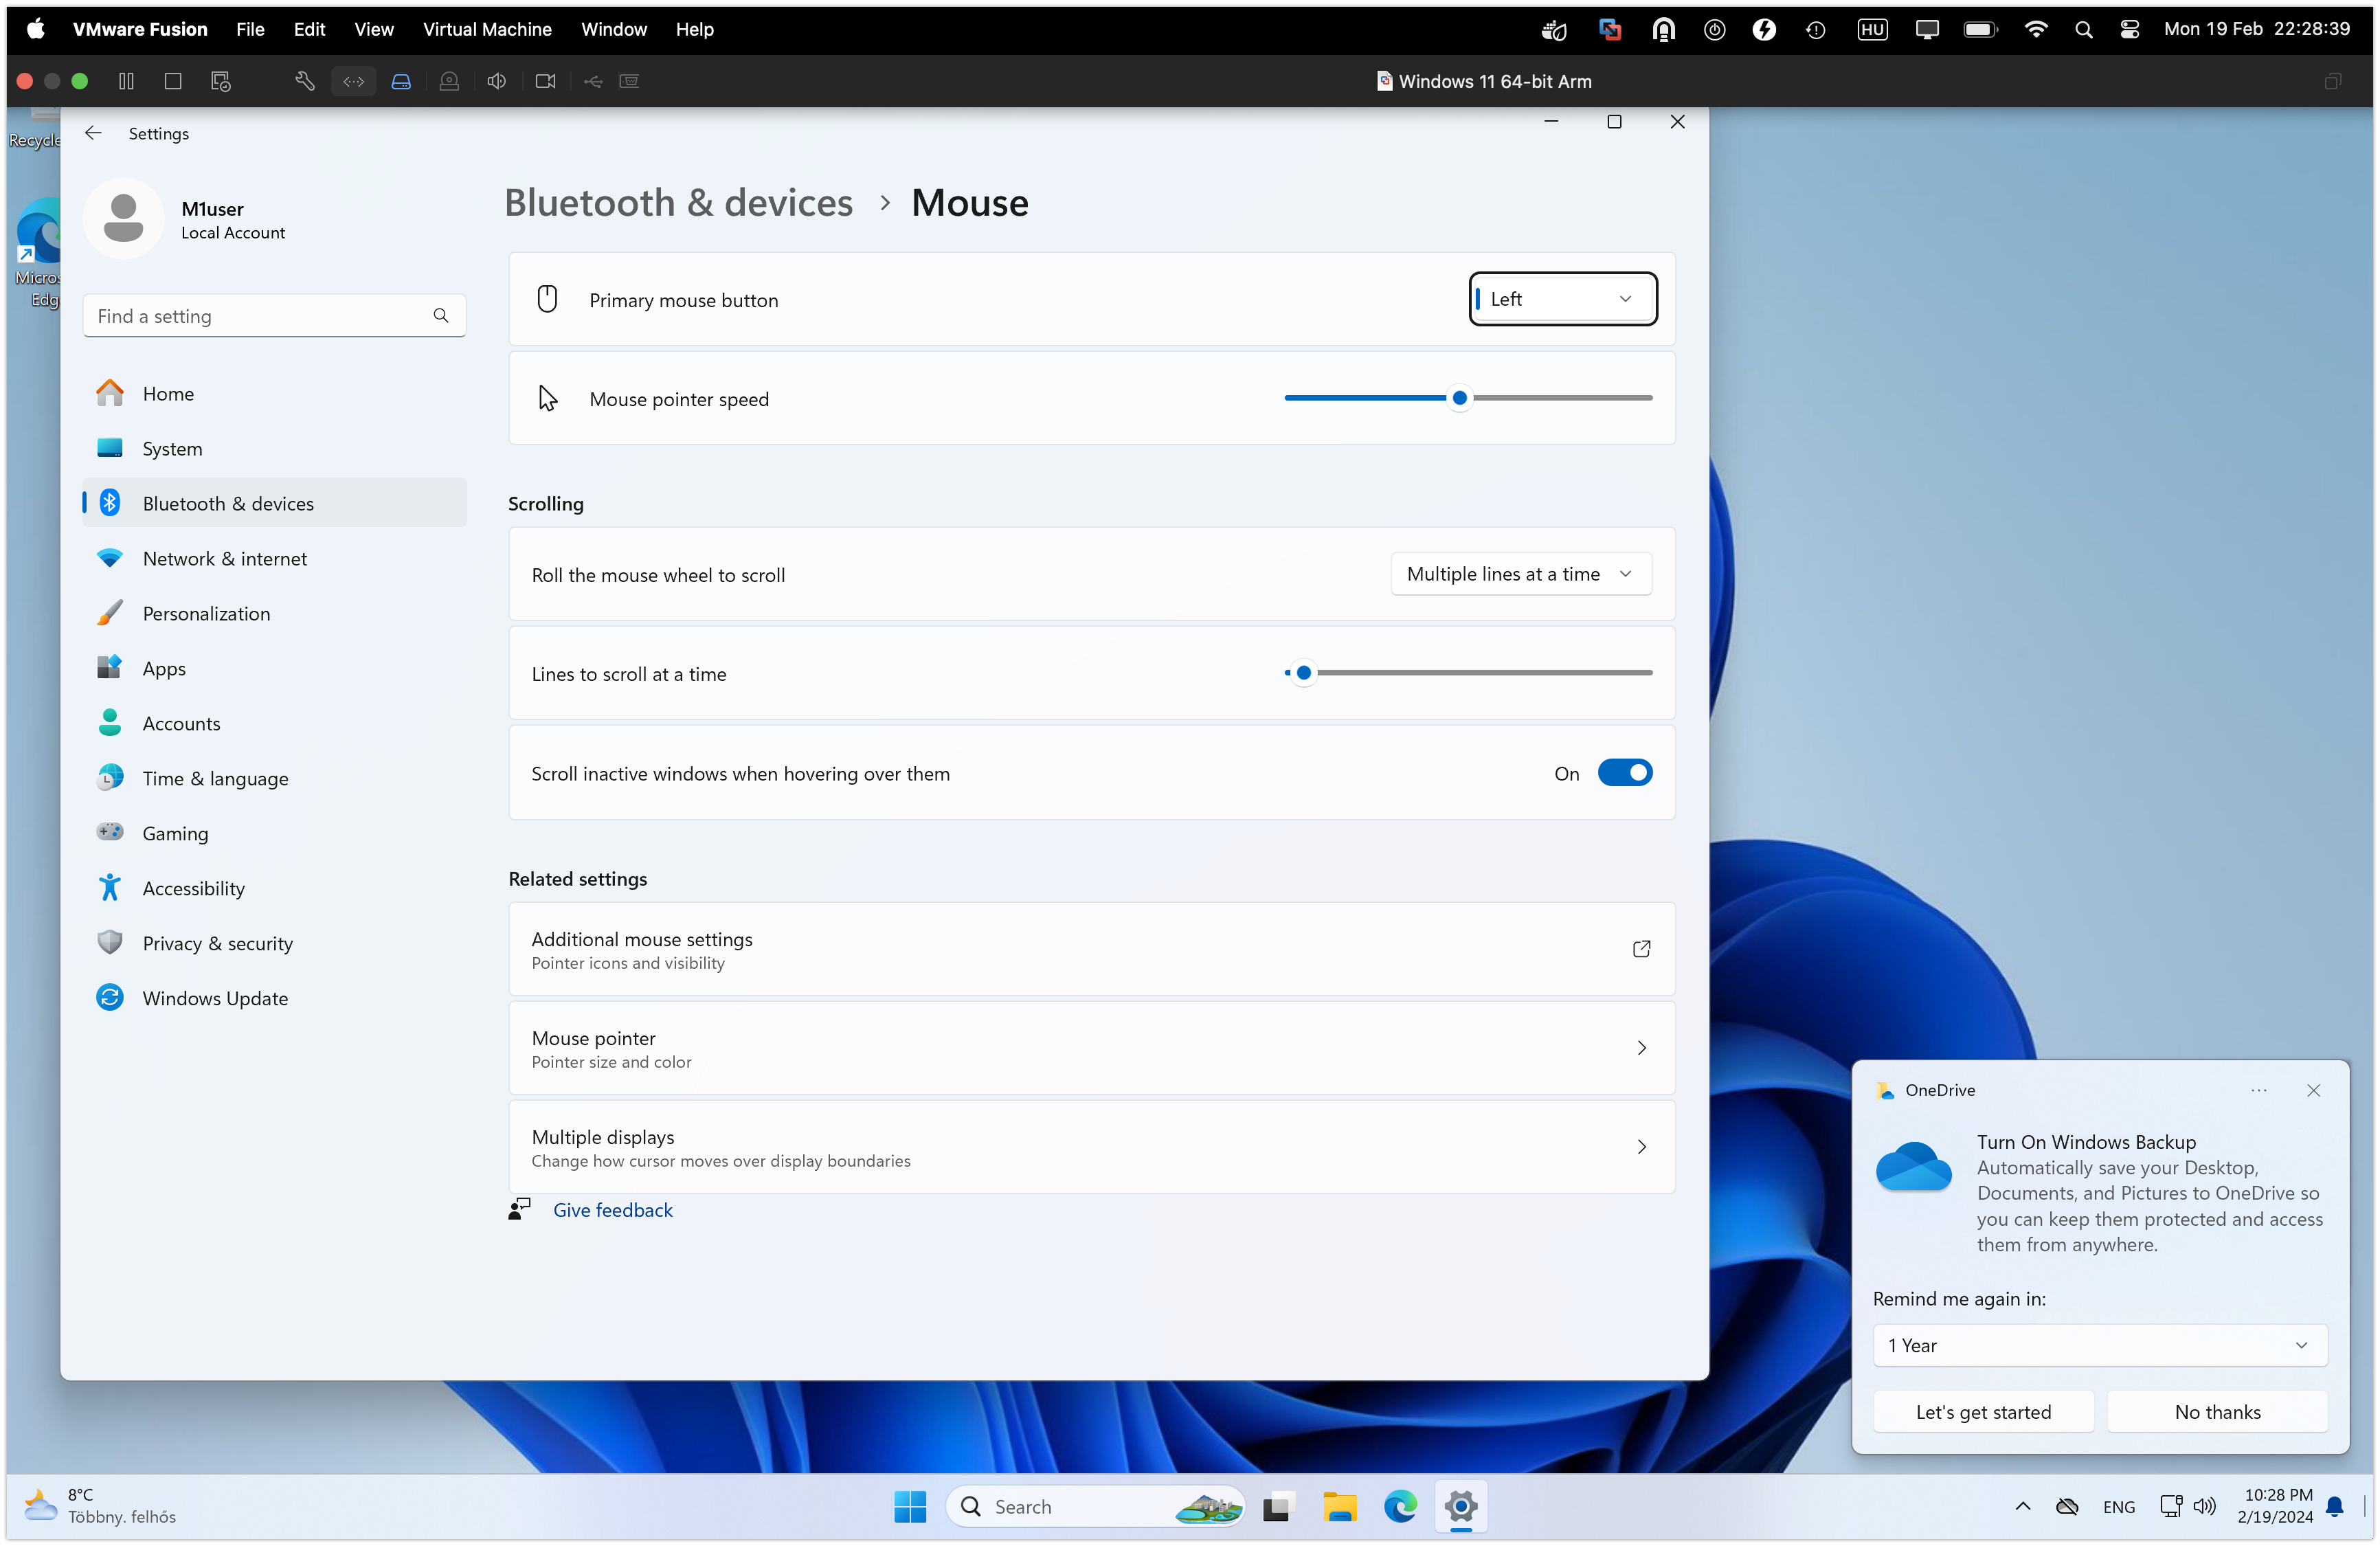Click the VMware pause virtual machine icon
Viewport: 2380px width, 1546px height.
click(x=126, y=81)
